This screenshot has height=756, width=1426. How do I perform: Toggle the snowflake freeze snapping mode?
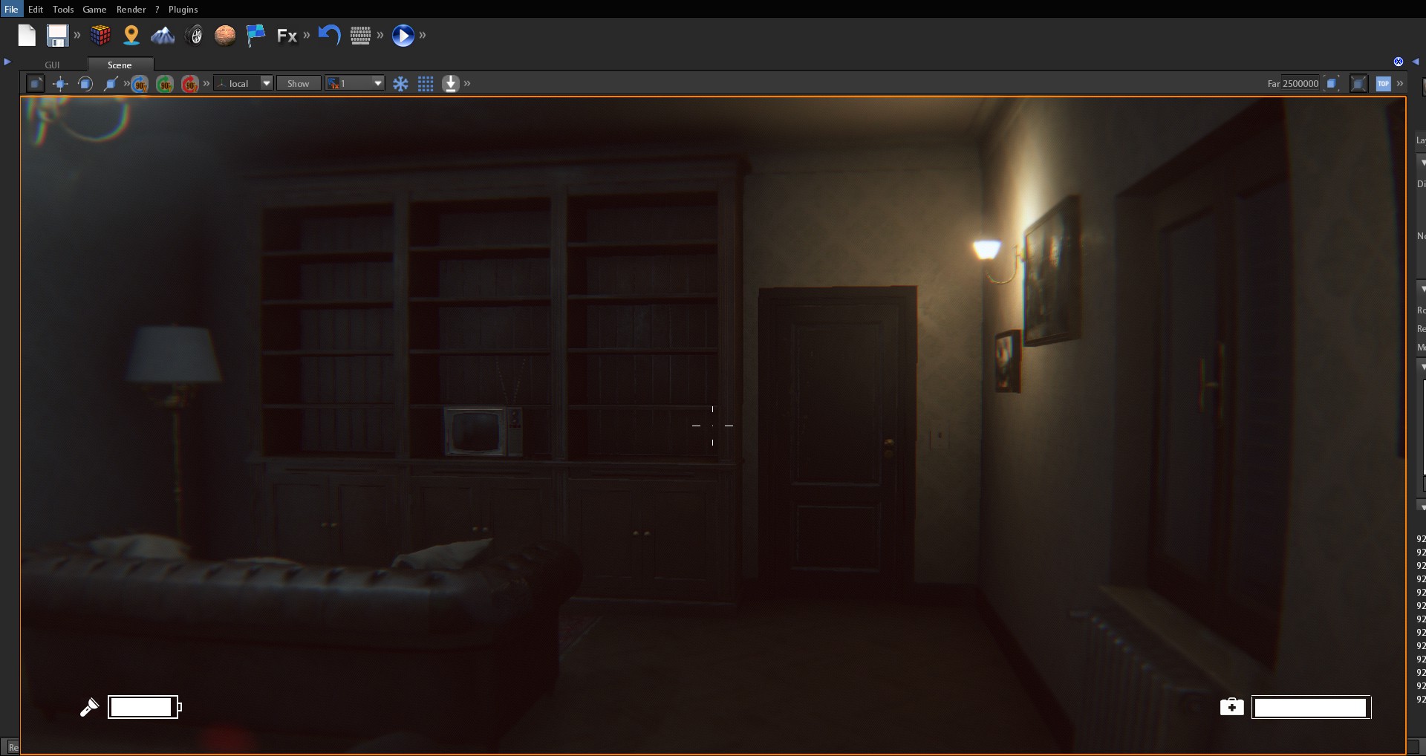(x=401, y=83)
